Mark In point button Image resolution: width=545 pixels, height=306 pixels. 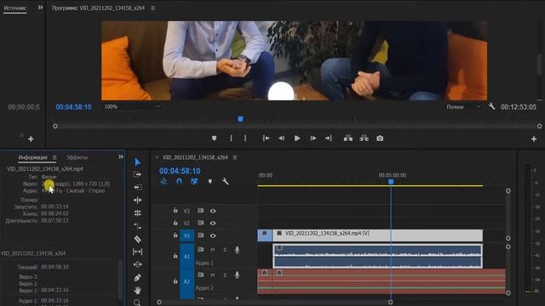tap(231, 139)
